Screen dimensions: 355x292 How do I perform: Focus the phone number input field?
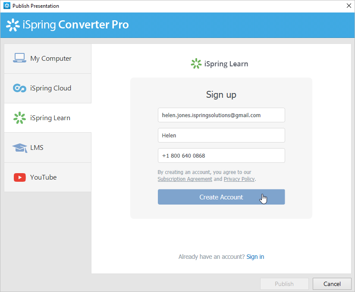click(x=221, y=155)
